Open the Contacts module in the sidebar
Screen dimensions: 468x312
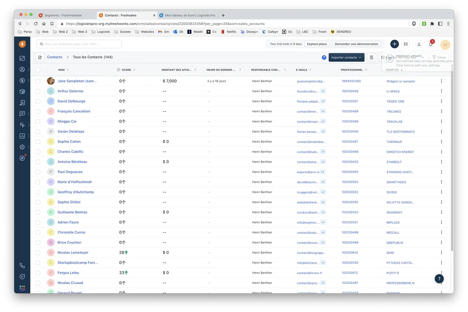pyautogui.click(x=22, y=69)
